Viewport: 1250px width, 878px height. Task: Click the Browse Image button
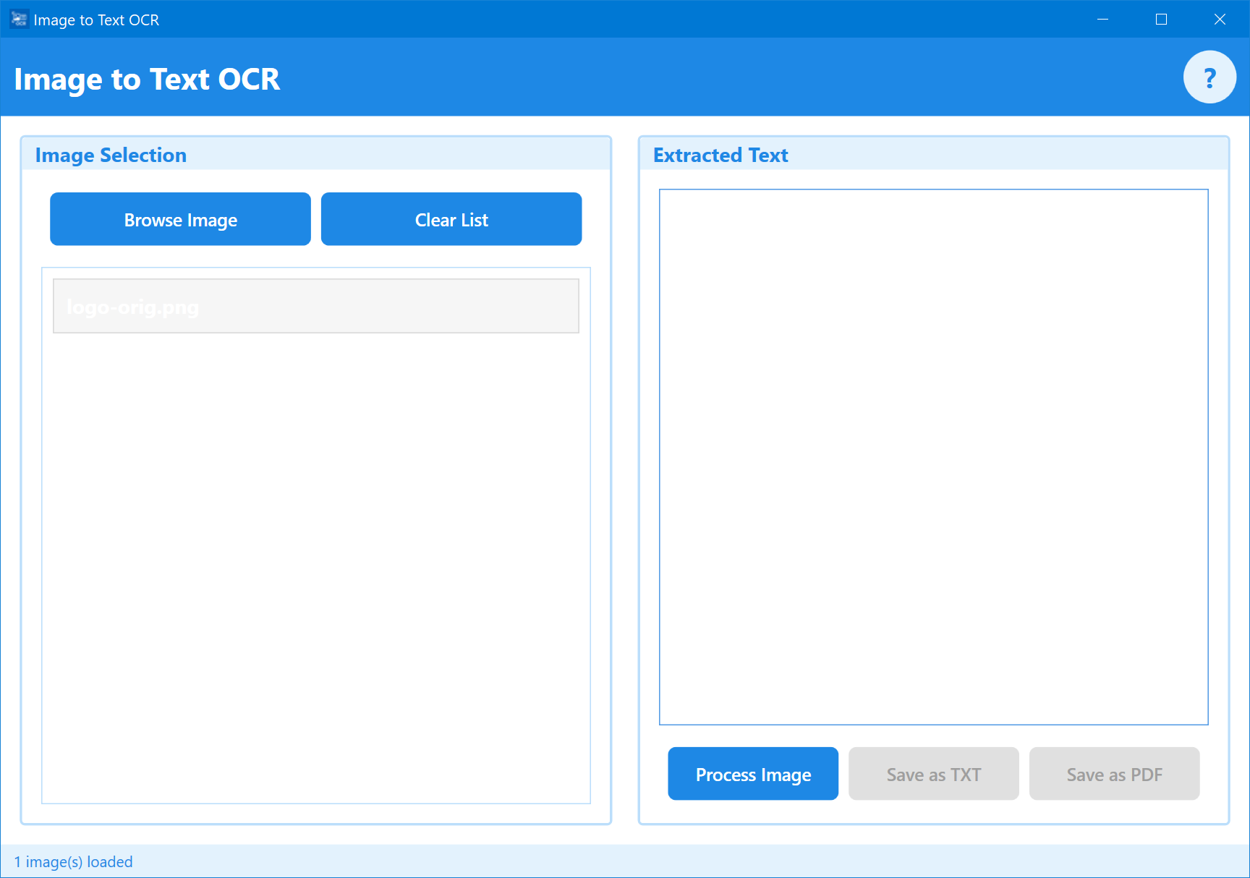pyautogui.click(x=179, y=219)
